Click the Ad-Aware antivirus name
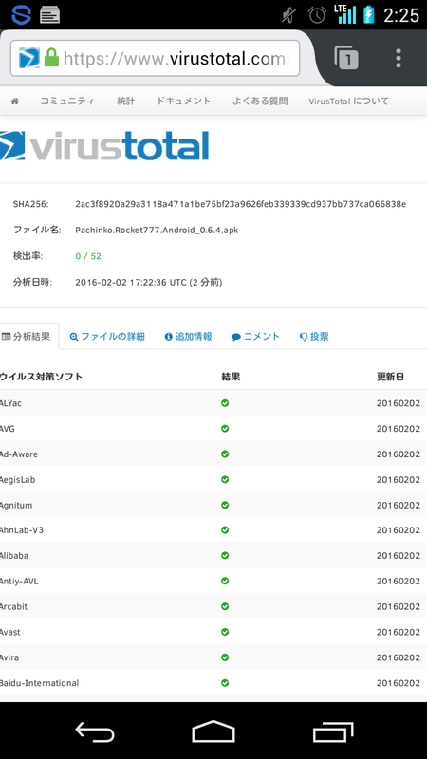This screenshot has width=427, height=759. (x=19, y=454)
